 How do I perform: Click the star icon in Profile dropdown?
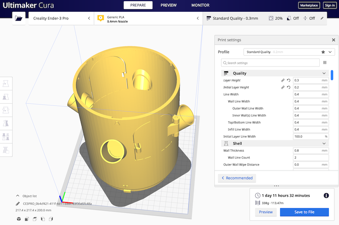[x=323, y=52]
